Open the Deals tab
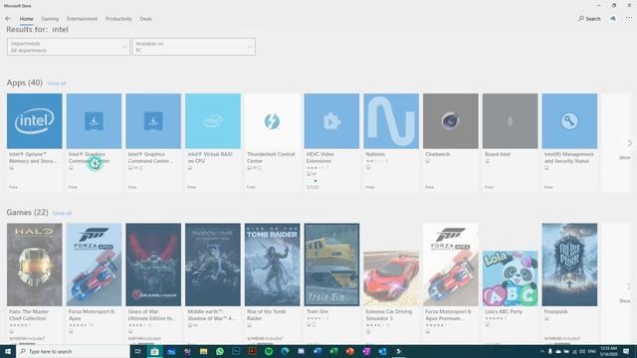The image size is (637, 358). coord(146,19)
